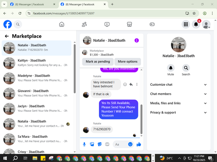Viewport: 217px width, 162px height.
Task: Open the Video (Watch) icon
Action: [x=107, y=24]
